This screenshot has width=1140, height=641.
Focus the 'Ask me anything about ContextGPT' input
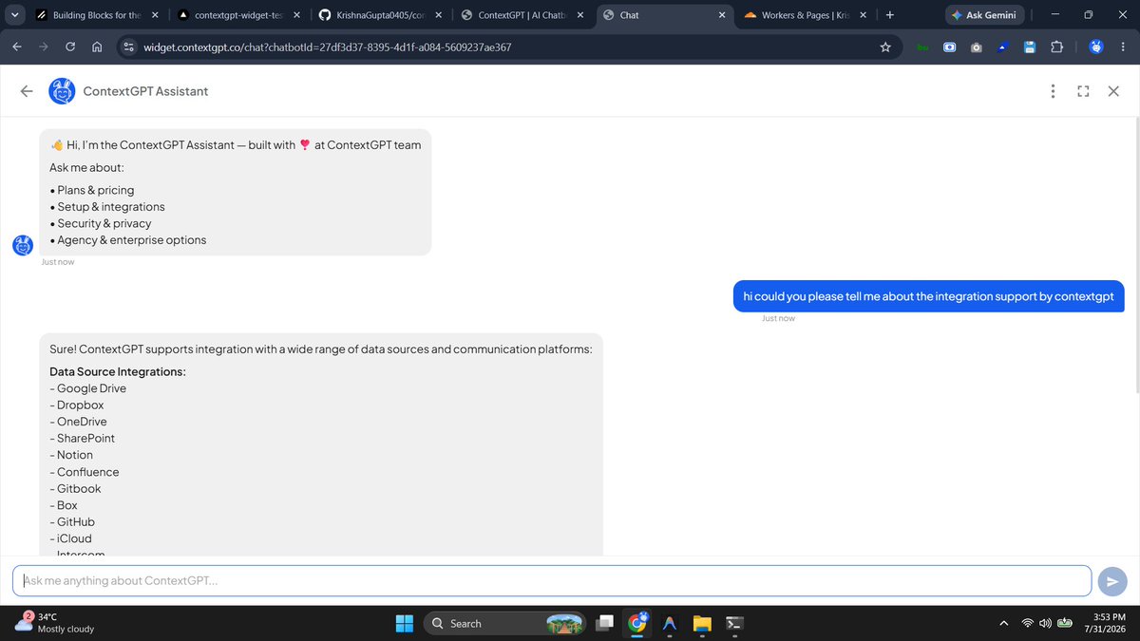[552, 580]
